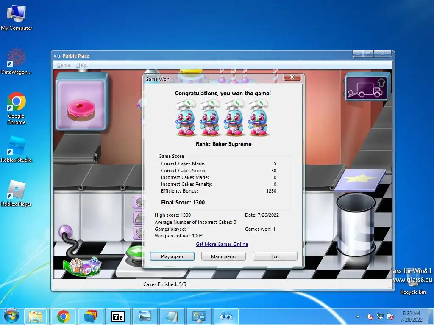
Task: Click the Efficiency Bonus value 1250
Action: coord(271,191)
